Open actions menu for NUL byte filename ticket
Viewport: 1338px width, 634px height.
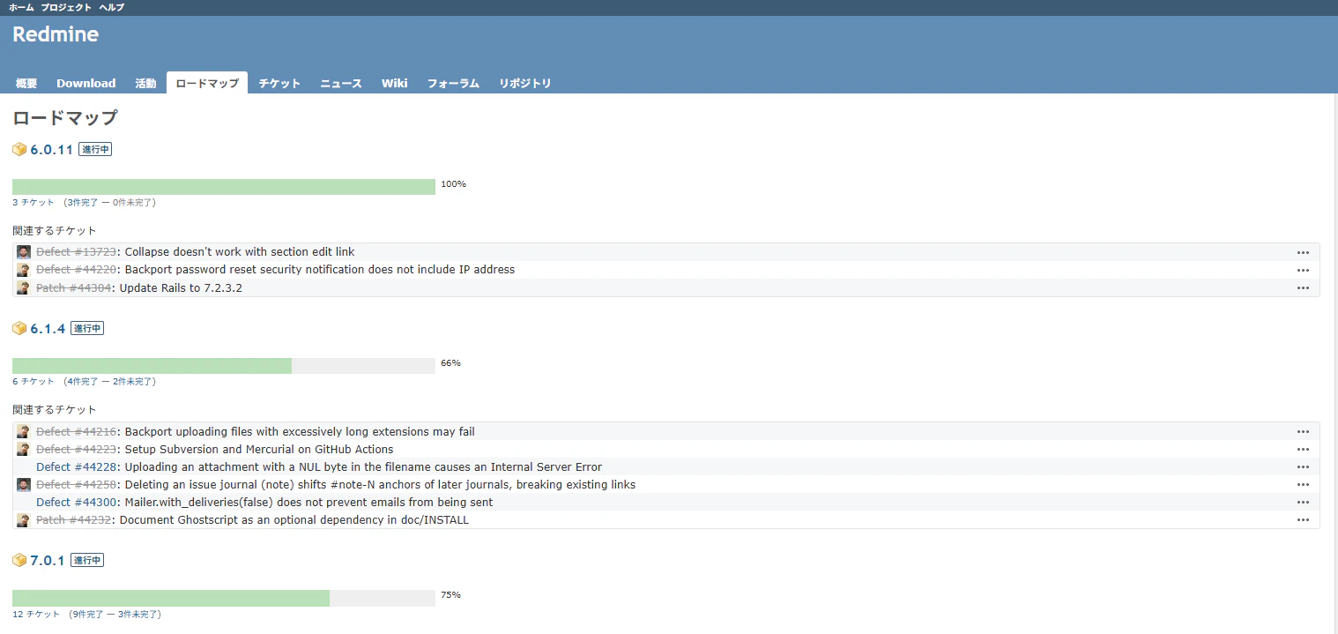click(x=1303, y=467)
